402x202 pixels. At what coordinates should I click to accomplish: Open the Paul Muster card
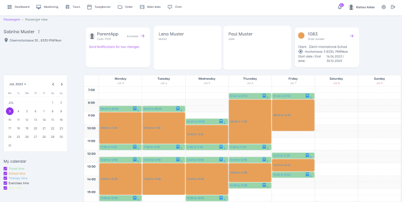pos(257,48)
